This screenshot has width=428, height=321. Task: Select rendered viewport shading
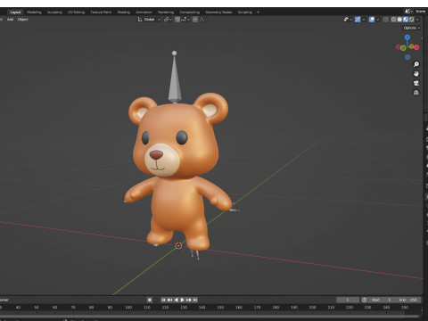[412, 20]
